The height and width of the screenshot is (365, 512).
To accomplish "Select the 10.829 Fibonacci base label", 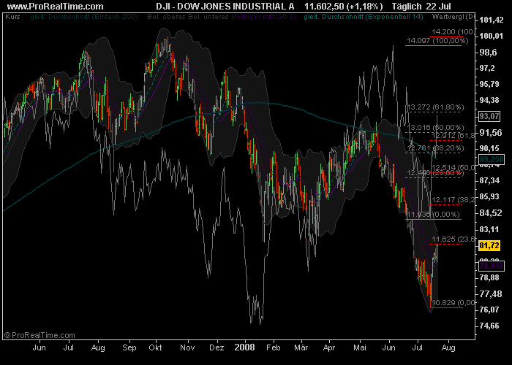I will click(x=453, y=303).
